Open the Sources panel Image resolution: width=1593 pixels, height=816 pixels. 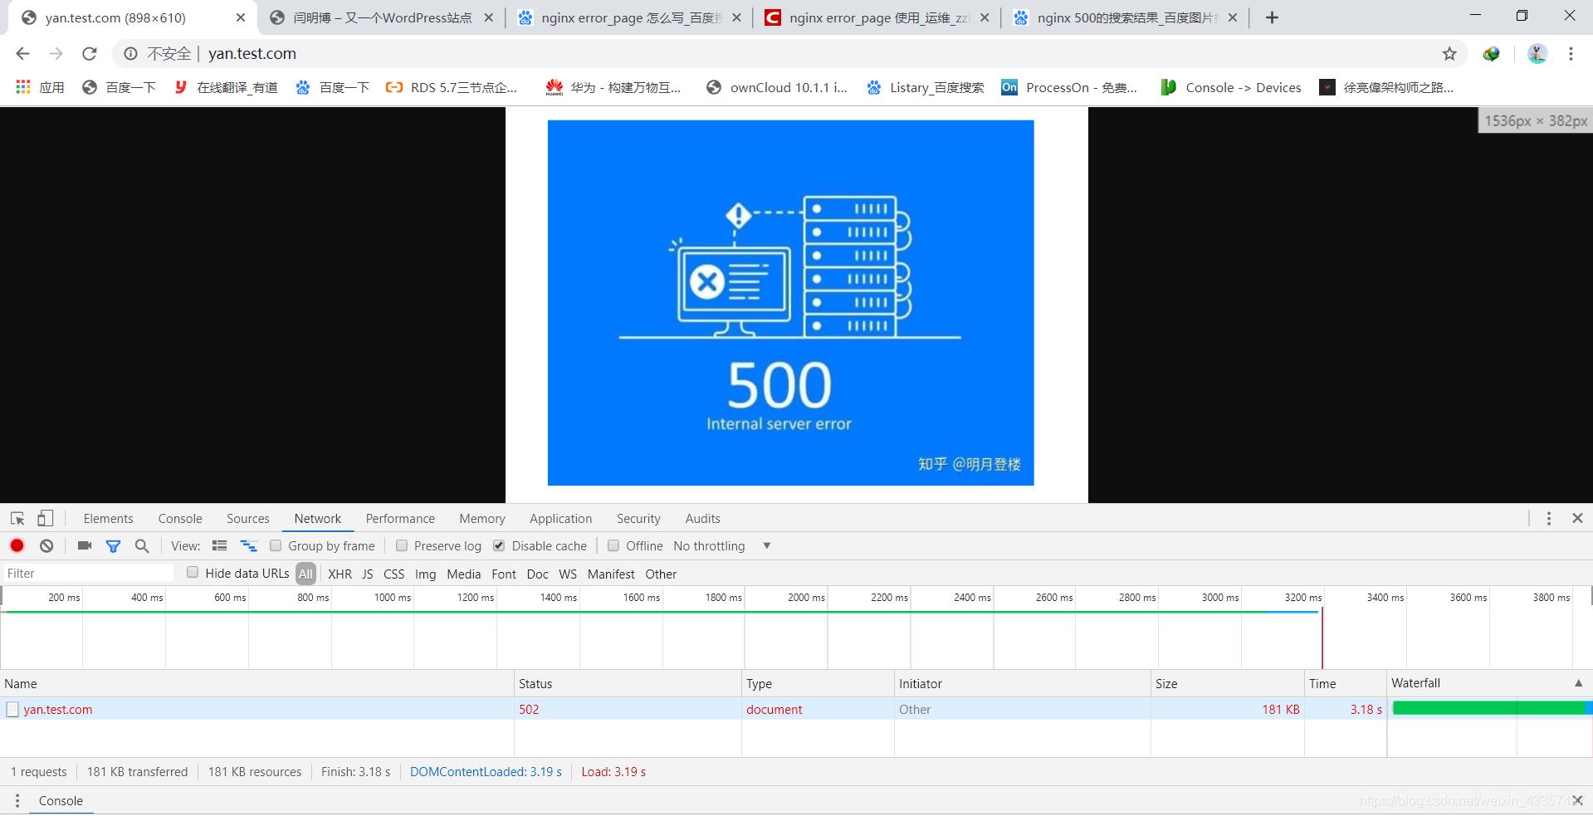coord(248,518)
